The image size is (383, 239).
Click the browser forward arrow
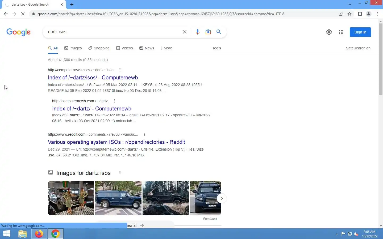point(14,14)
